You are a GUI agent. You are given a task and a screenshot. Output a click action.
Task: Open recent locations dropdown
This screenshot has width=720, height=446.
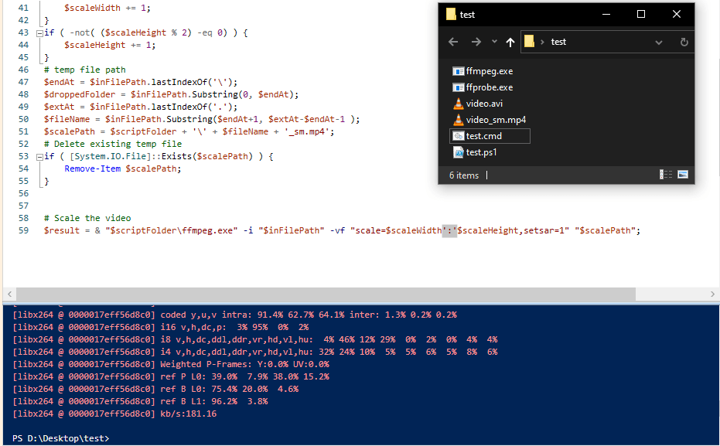pos(494,42)
